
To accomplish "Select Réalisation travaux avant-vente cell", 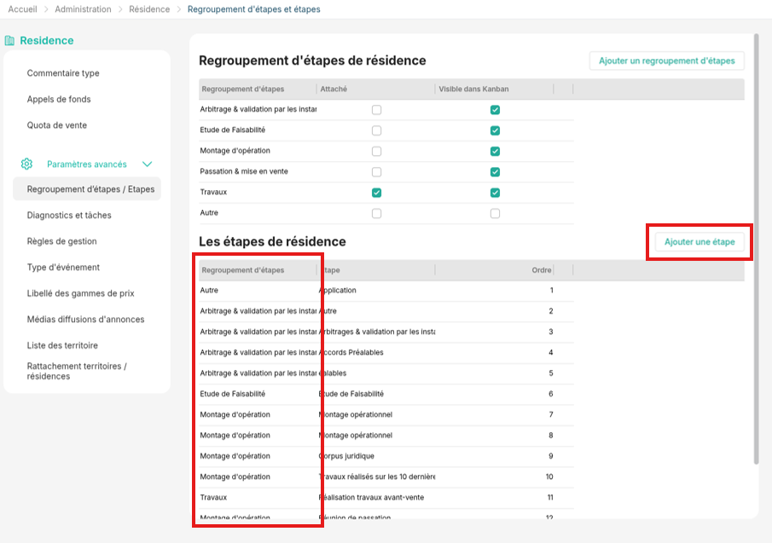I will pos(376,497).
